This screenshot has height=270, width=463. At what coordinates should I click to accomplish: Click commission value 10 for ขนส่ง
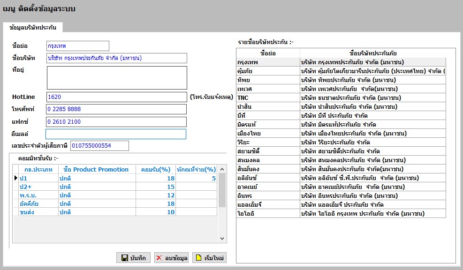coord(156,212)
